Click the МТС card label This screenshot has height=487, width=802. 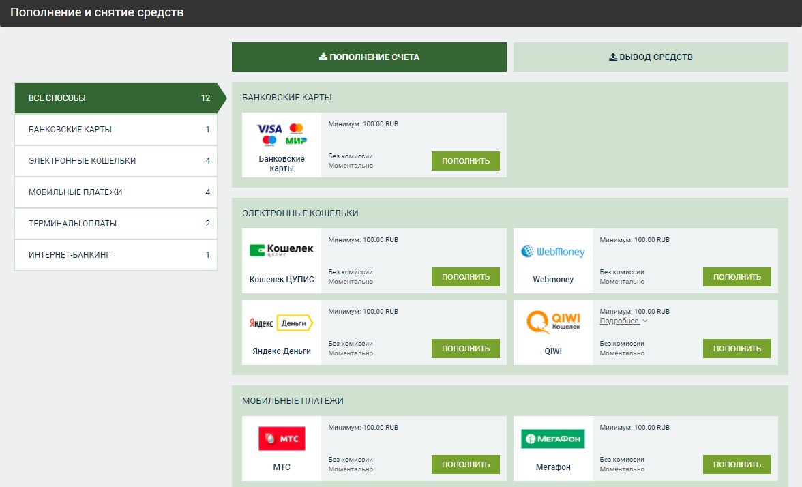pyautogui.click(x=282, y=467)
